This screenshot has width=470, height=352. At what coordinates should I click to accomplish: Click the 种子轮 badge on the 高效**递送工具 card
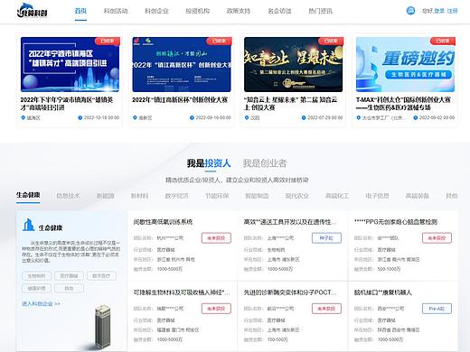pyautogui.click(x=326, y=238)
